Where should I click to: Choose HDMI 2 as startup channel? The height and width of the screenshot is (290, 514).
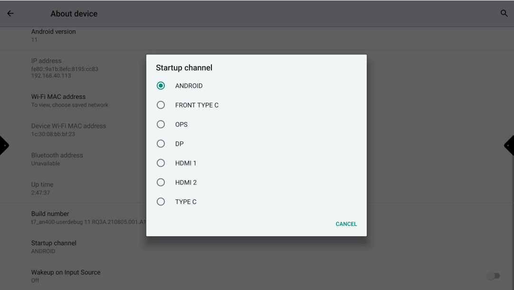[161, 183]
